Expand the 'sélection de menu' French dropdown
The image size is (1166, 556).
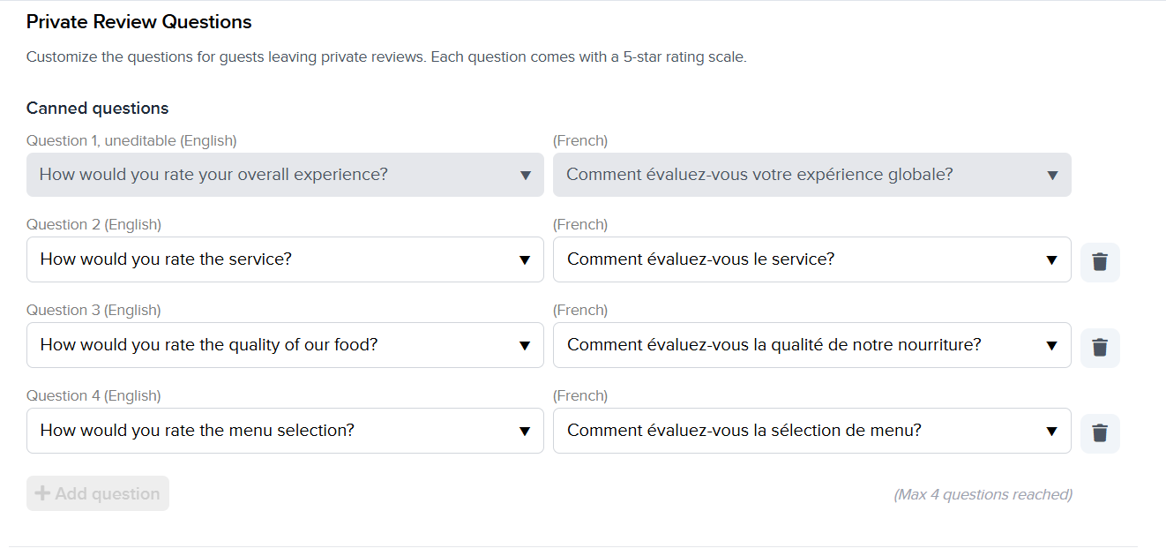pyautogui.click(x=811, y=431)
